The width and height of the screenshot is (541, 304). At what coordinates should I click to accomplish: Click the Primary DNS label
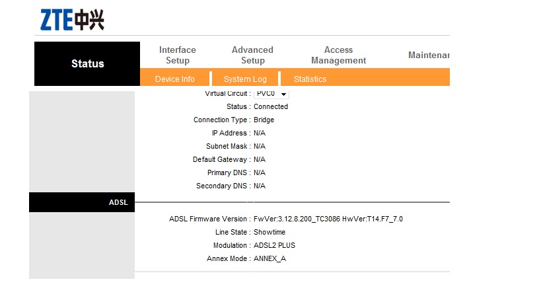(227, 172)
